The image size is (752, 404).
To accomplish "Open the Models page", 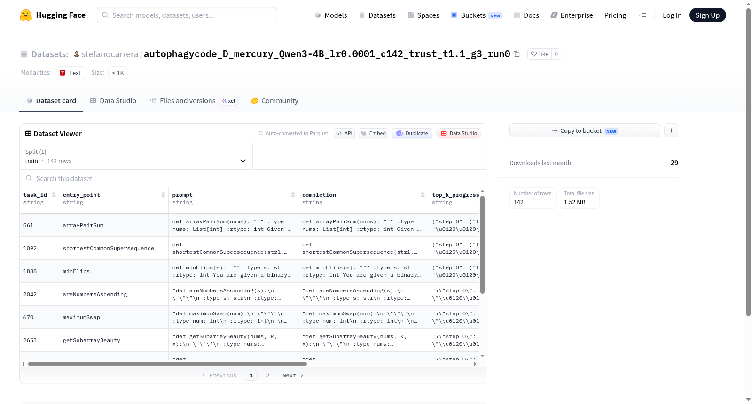I will point(331,15).
